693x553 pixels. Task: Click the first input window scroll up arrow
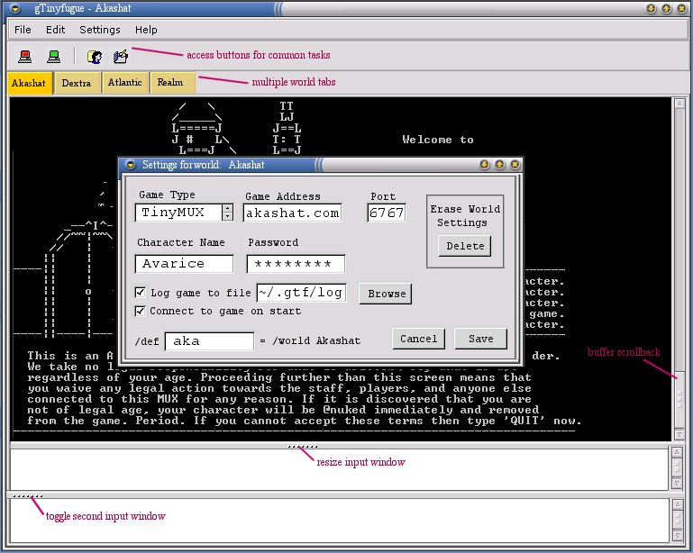click(x=677, y=452)
